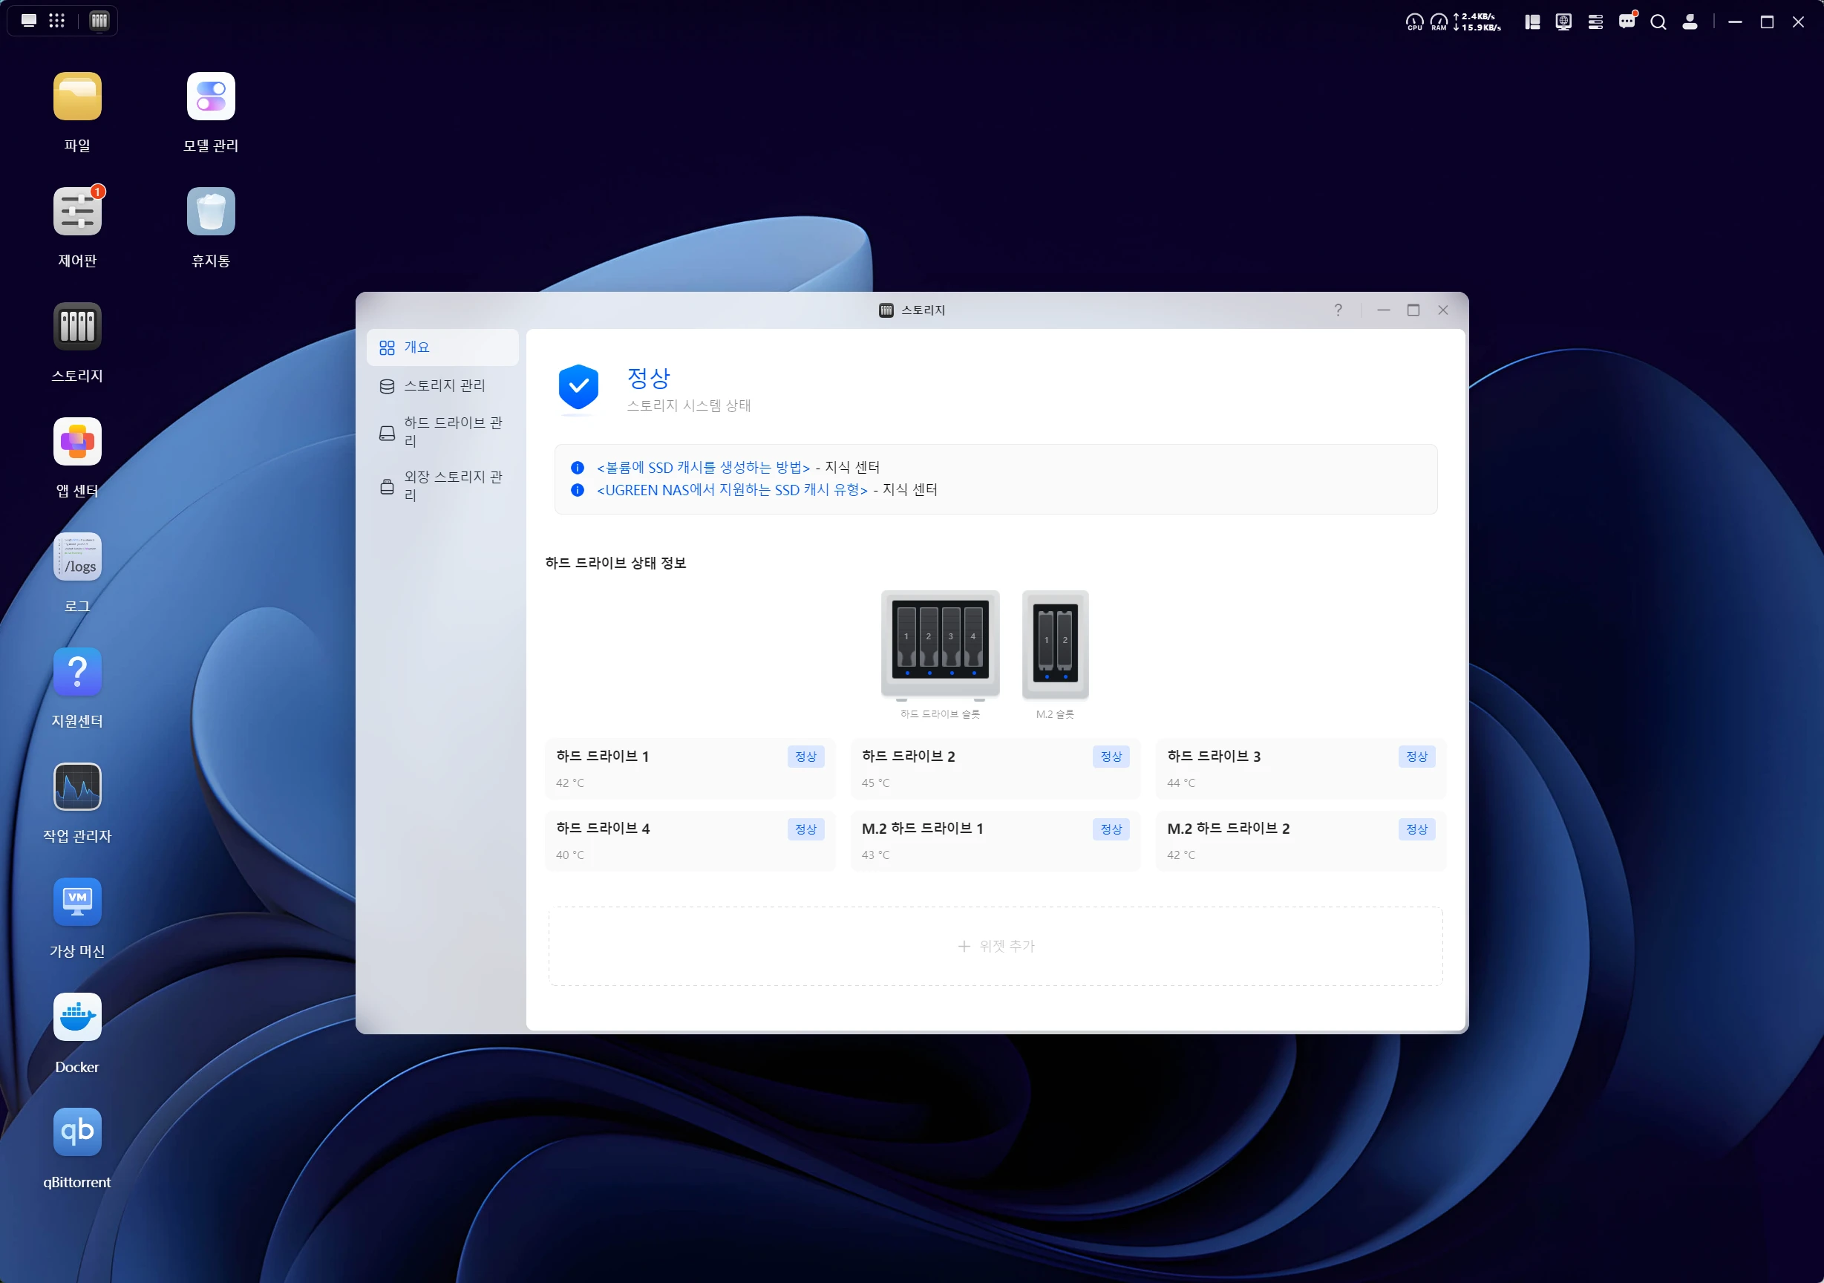1824x1283 pixels.
Task: Click the search magnifier icon
Action: point(1658,22)
